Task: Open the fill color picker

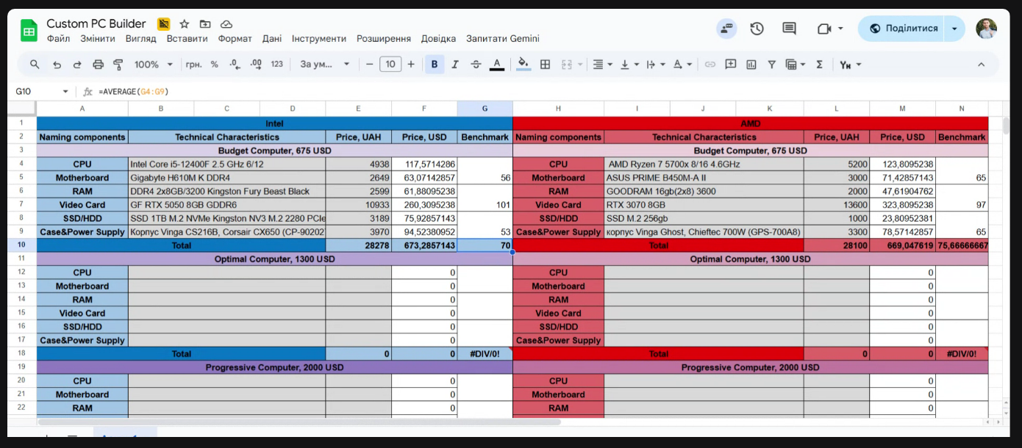Action: [x=523, y=65]
